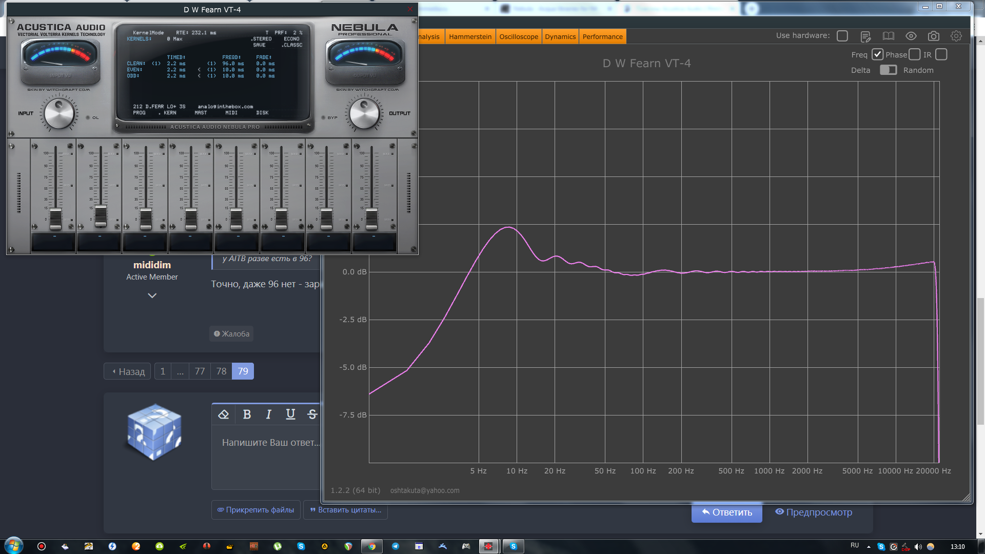Click the Input VU meter
The image size is (985, 554).
pyautogui.click(x=60, y=61)
